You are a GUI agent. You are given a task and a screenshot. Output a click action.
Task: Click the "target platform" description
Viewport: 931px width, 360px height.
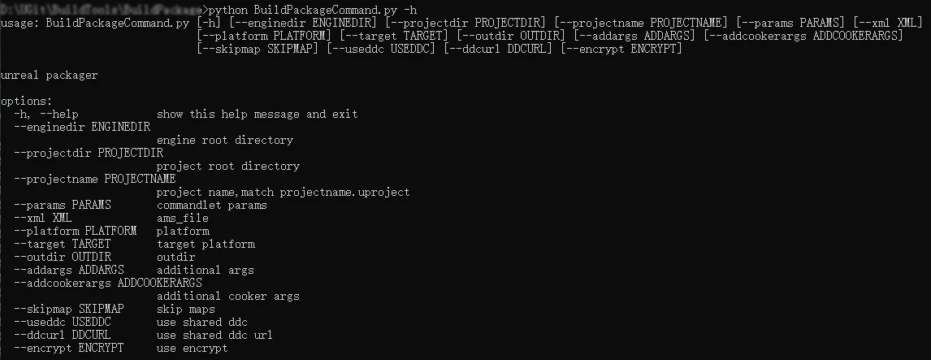[x=206, y=244]
